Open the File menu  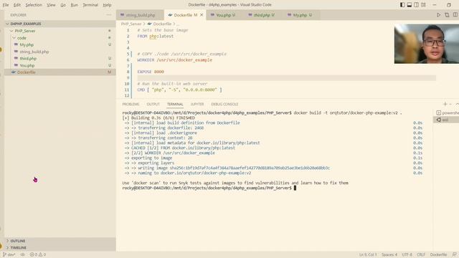tap(6, 5)
